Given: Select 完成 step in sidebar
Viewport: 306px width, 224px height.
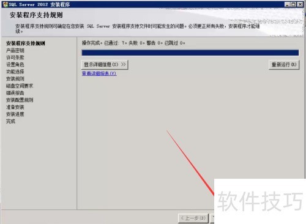Looking at the screenshot, I should [x=10, y=121].
